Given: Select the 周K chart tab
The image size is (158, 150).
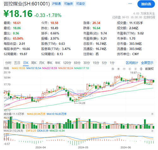Looking at the screenshot, I should click(x=34, y=63).
